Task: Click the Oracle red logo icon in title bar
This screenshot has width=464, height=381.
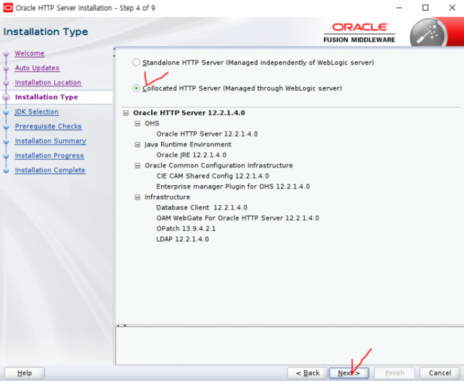Action: click(x=8, y=8)
